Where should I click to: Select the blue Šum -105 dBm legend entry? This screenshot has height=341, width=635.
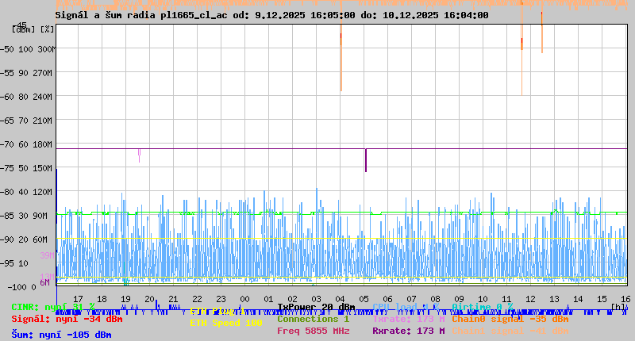click(x=61, y=335)
